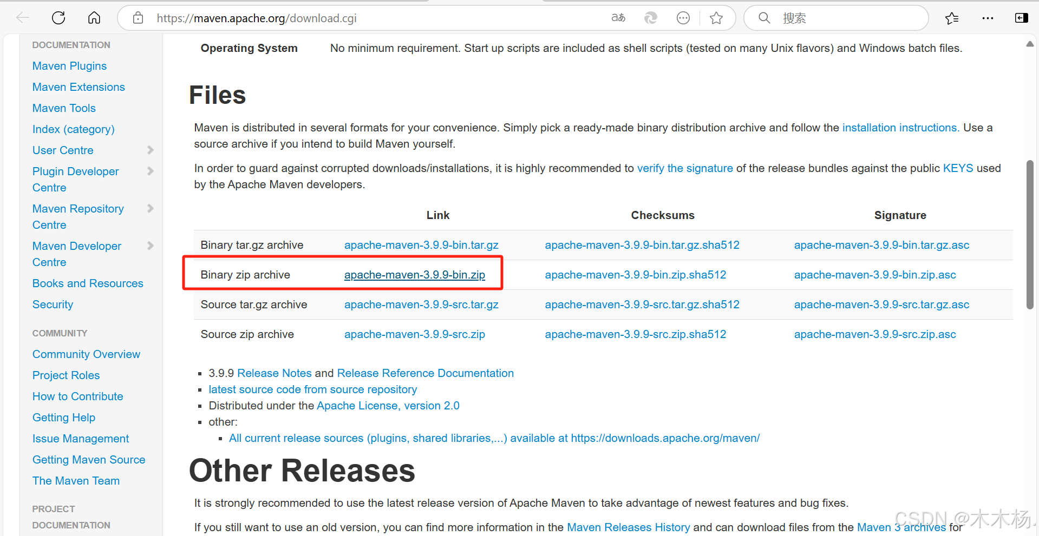The height and width of the screenshot is (536, 1039).
Task: Open apache-maven-3.9.9-bin.zip.asc signature
Action: coord(875,275)
